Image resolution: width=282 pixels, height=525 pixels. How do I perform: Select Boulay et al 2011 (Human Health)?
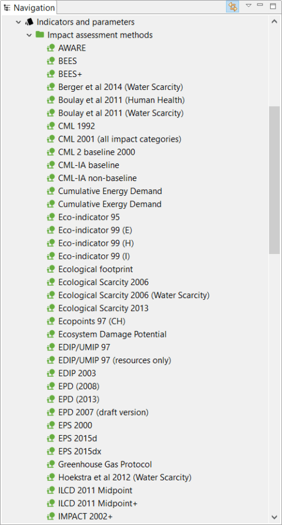coord(122,100)
